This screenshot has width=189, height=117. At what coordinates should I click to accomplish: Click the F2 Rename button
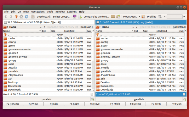13,104
